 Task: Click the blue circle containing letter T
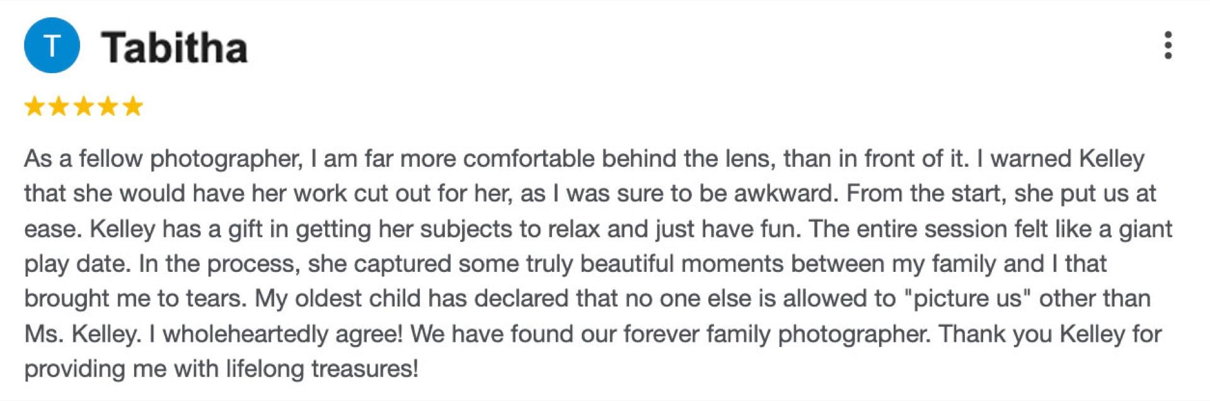click(53, 45)
